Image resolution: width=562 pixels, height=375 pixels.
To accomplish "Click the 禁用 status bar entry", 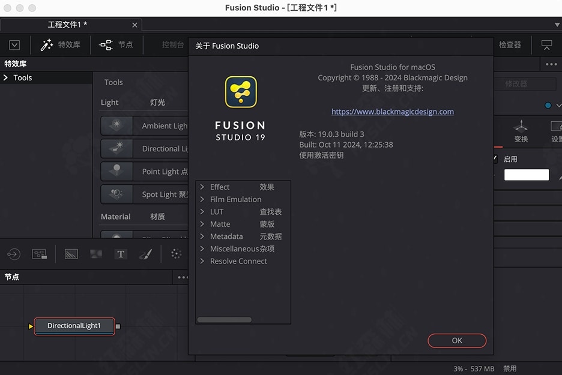I will [x=510, y=368].
